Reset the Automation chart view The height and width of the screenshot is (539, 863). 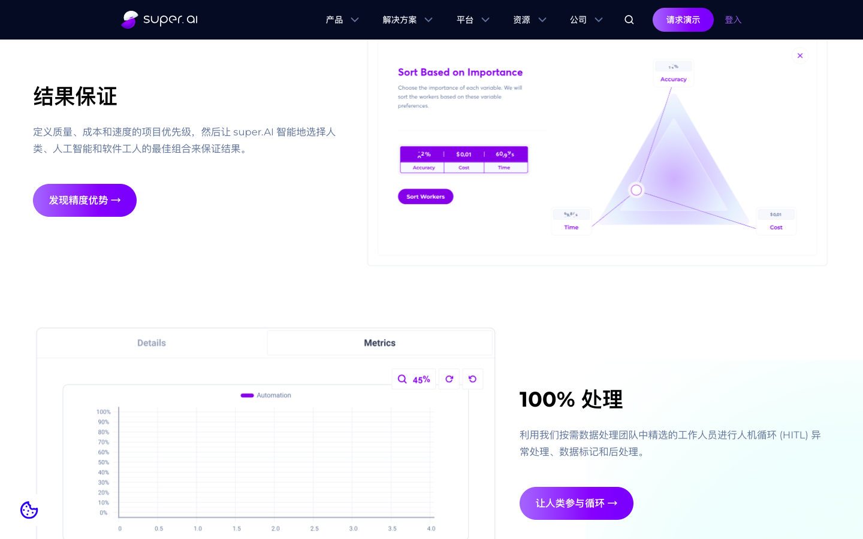pyautogui.click(x=473, y=378)
